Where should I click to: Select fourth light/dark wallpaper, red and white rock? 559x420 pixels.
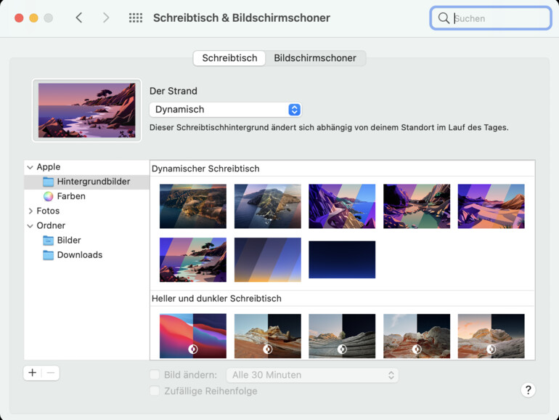click(417, 336)
